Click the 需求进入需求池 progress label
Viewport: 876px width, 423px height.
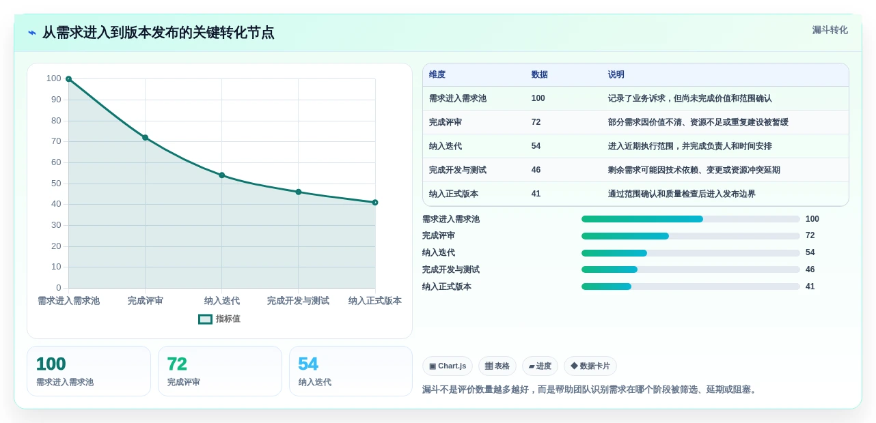(451, 219)
